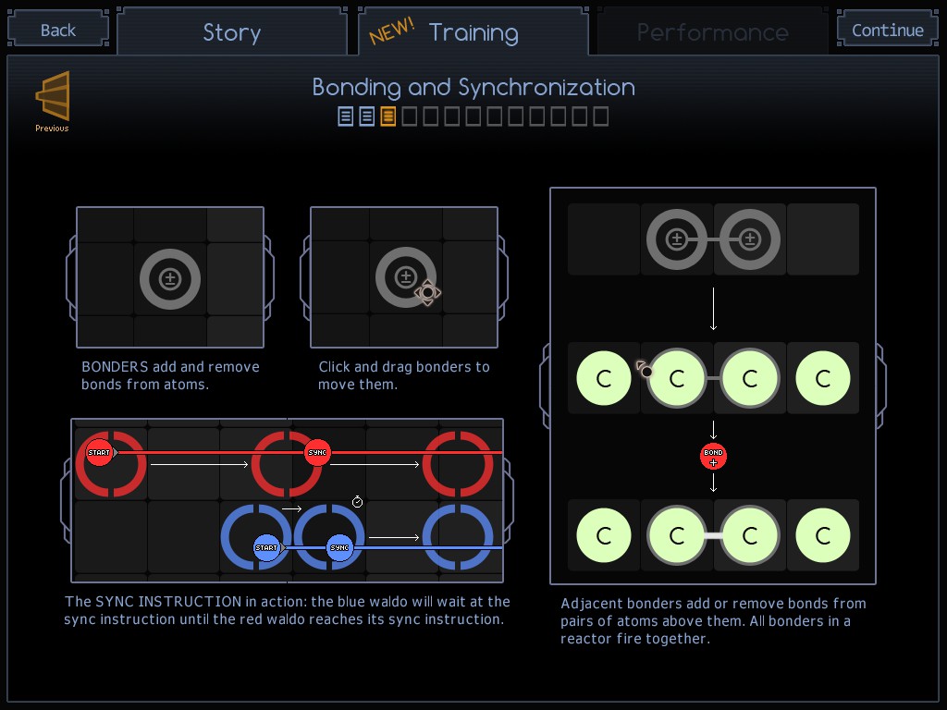The image size is (947, 710).
Task: Click the 'Previous' label under the arrow
Action: [52, 128]
